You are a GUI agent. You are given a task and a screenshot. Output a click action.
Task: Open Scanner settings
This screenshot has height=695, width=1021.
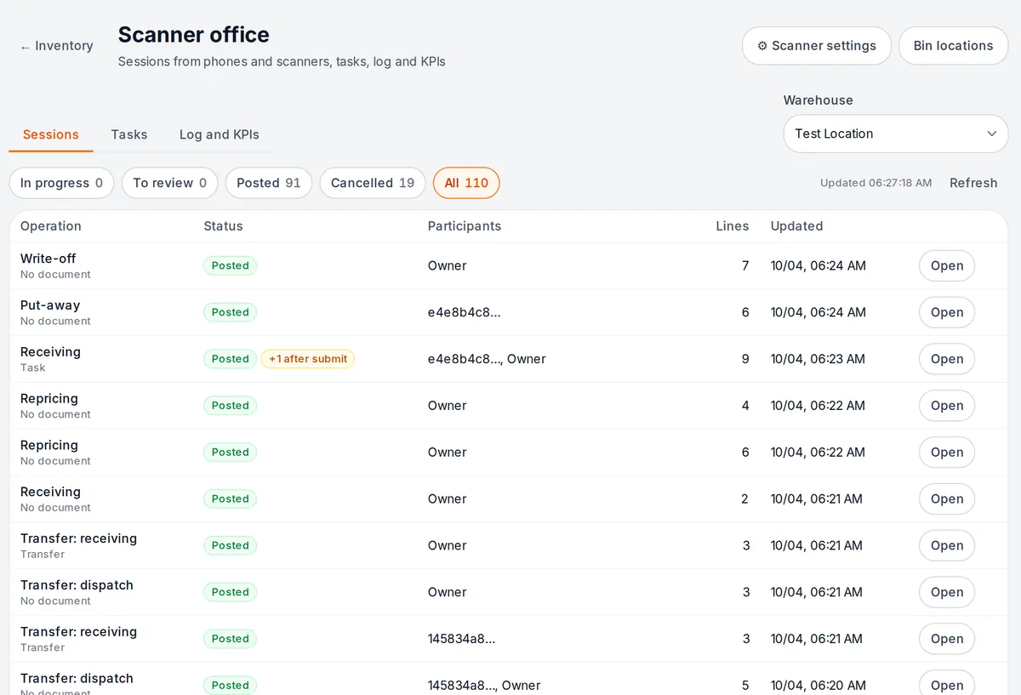tap(817, 46)
